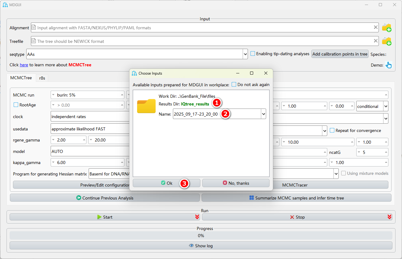Clear the Alignment input with X icon
Screen dimensions: 402x259
pyautogui.click(x=376, y=27)
